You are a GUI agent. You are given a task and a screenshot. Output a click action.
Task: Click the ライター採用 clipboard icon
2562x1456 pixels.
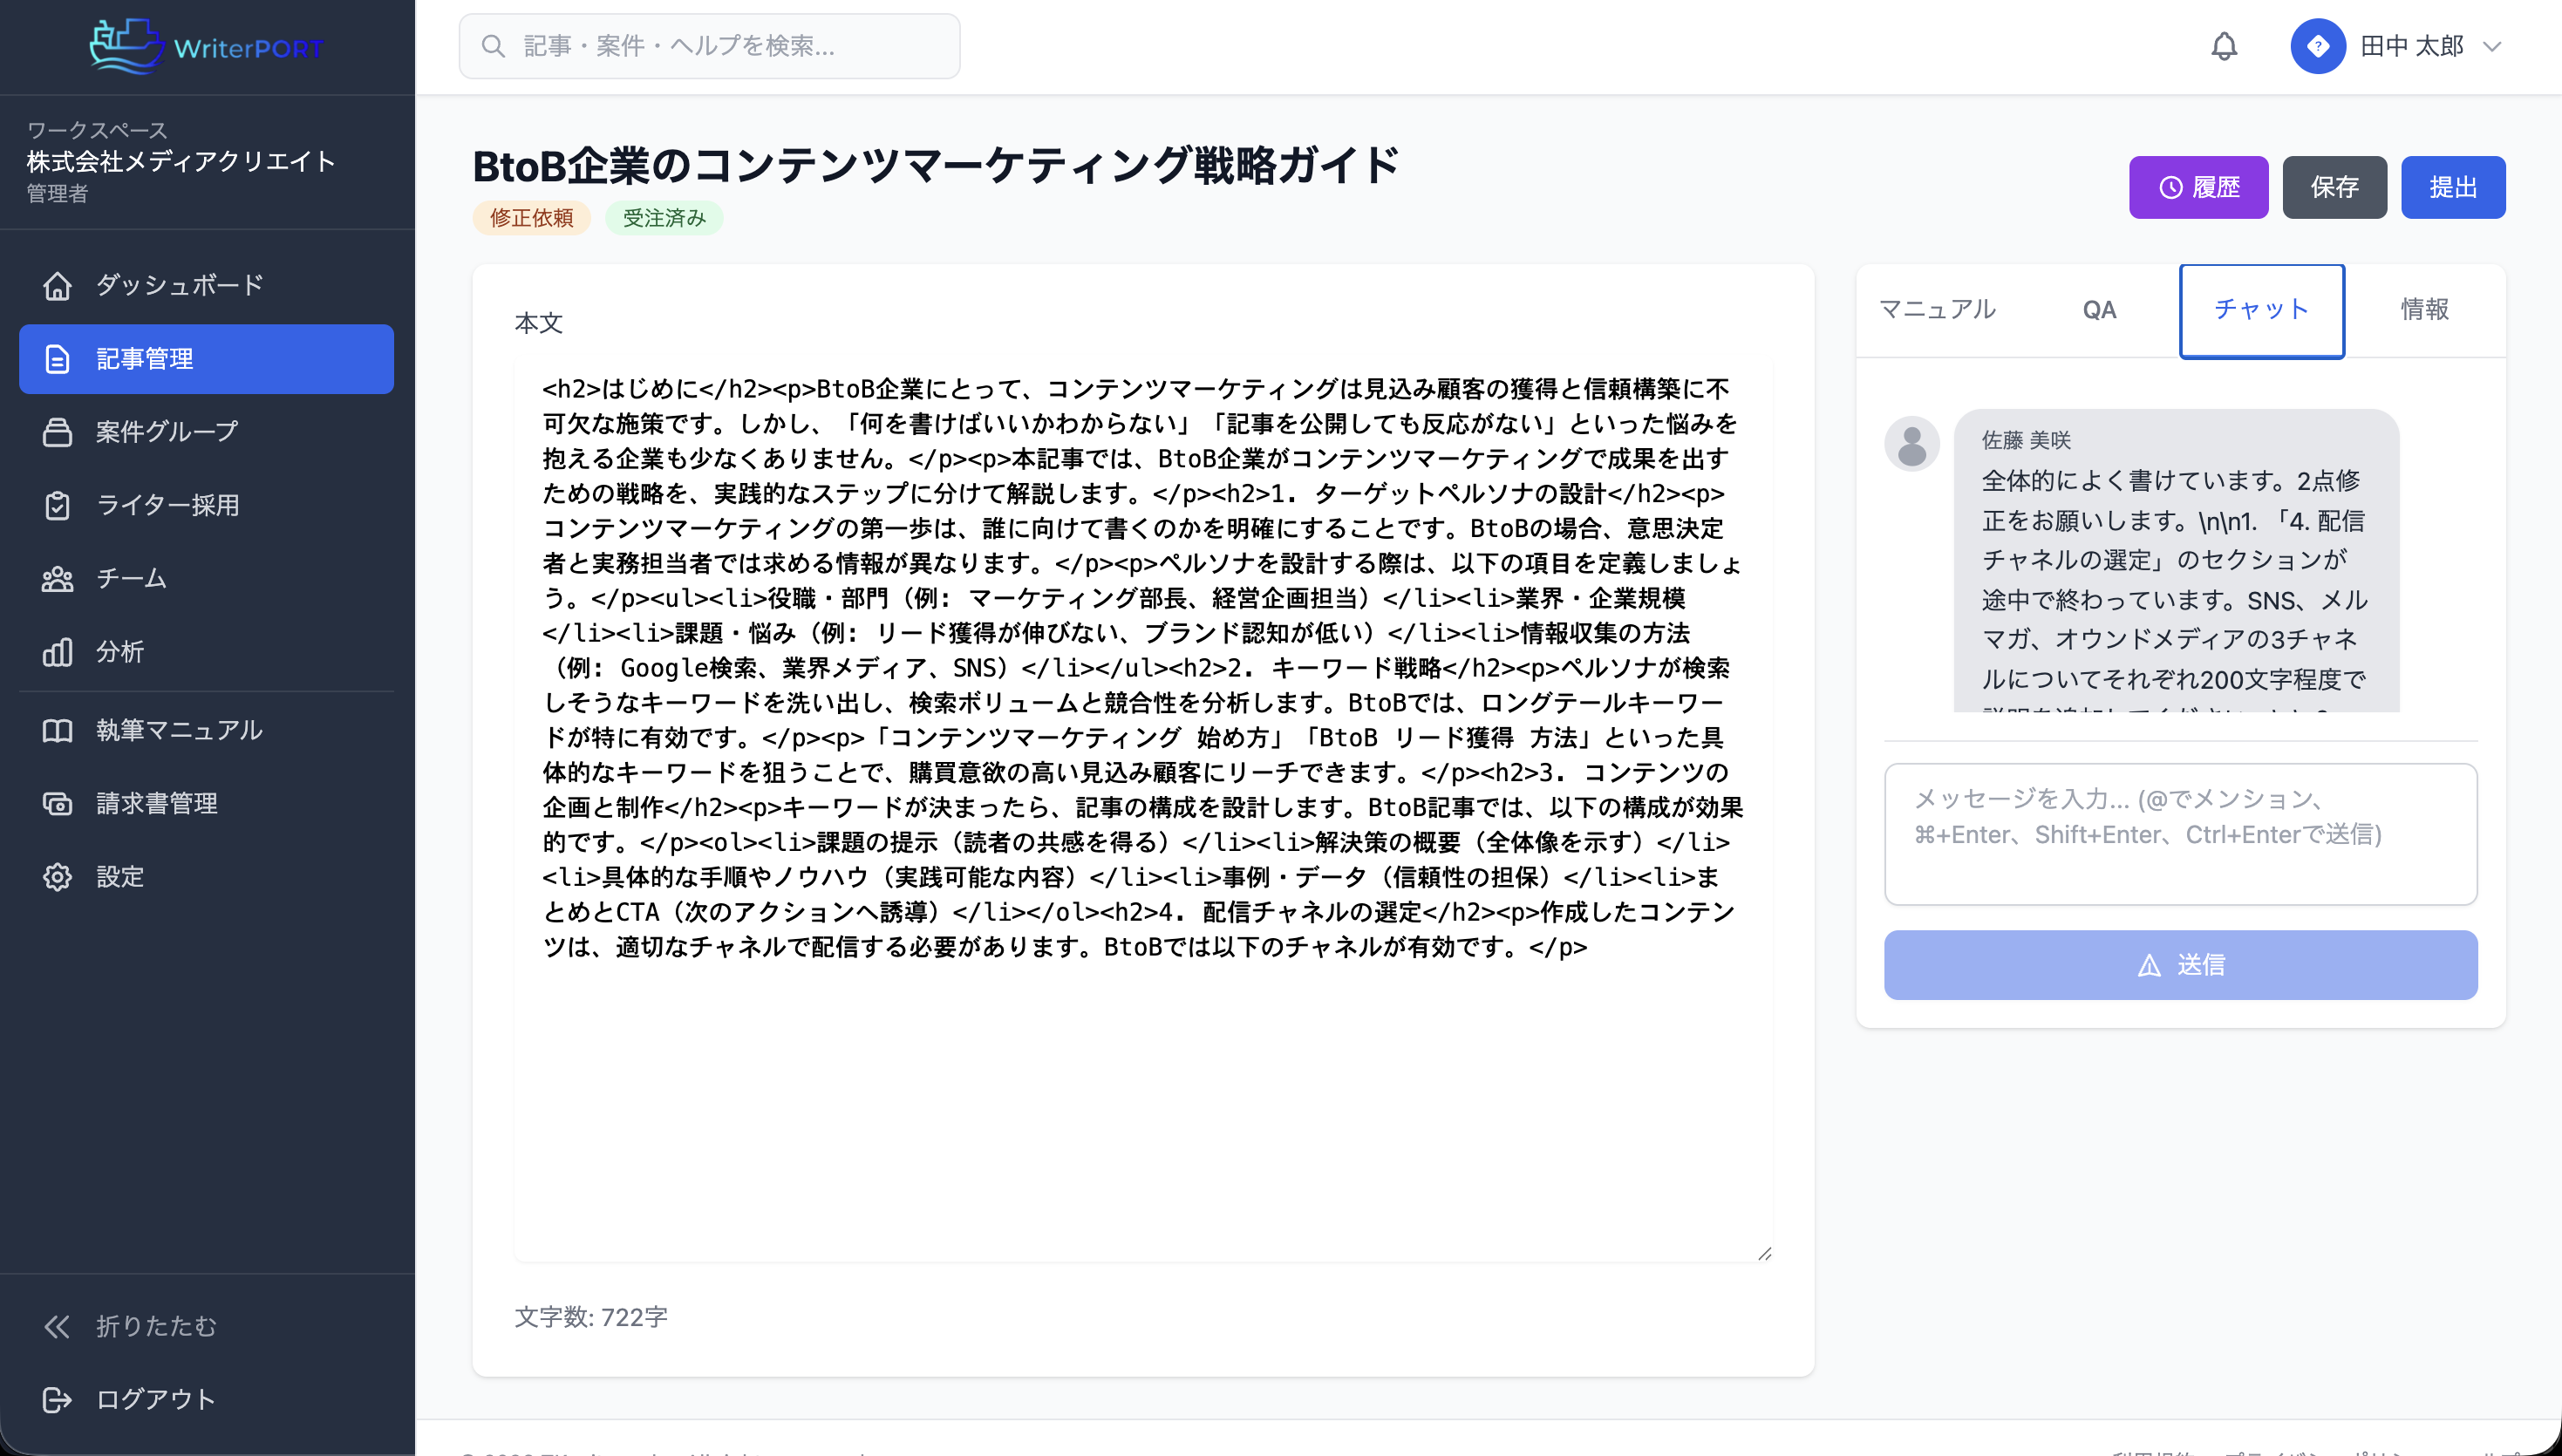click(58, 505)
